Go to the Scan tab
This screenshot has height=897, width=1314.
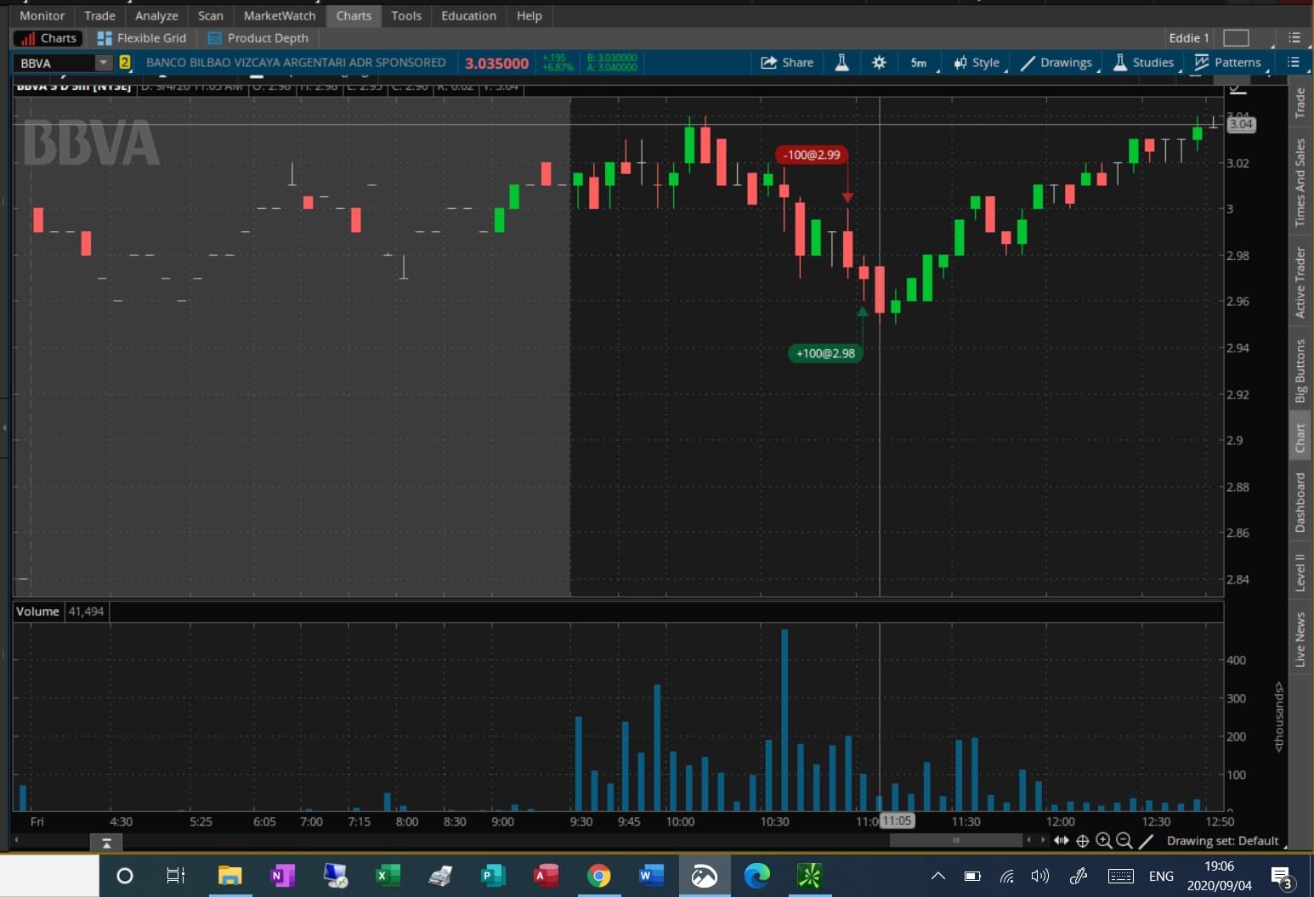click(211, 15)
